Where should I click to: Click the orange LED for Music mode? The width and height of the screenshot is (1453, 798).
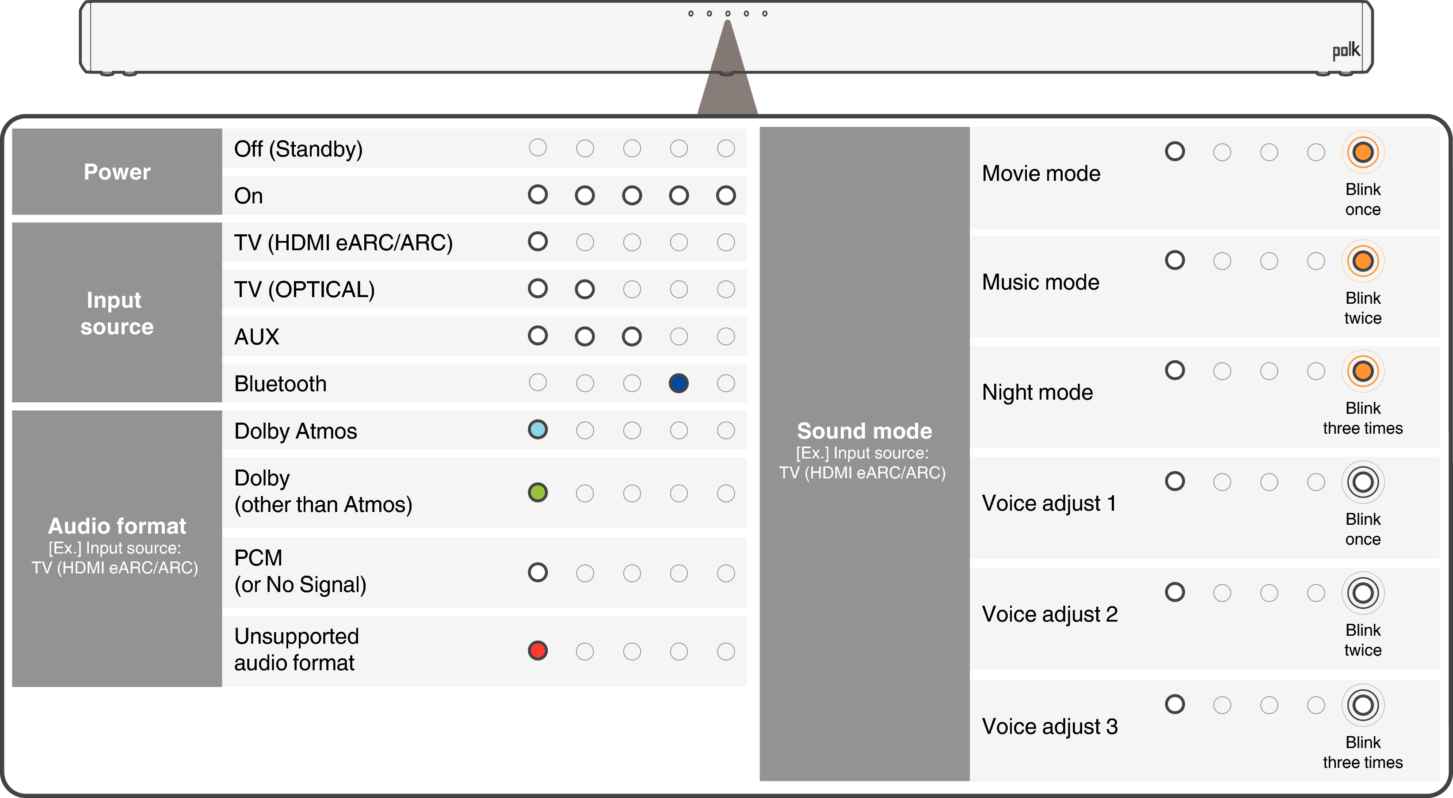(x=1363, y=261)
